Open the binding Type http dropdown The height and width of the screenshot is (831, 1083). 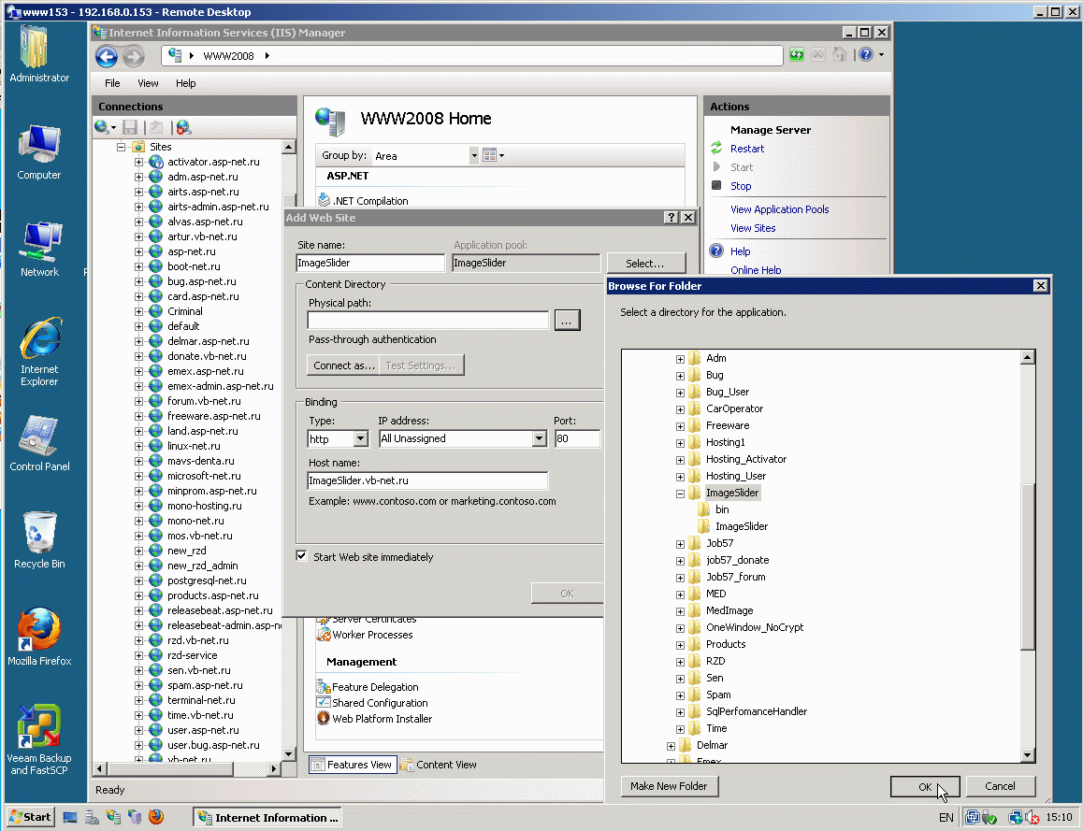(x=360, y=439)
